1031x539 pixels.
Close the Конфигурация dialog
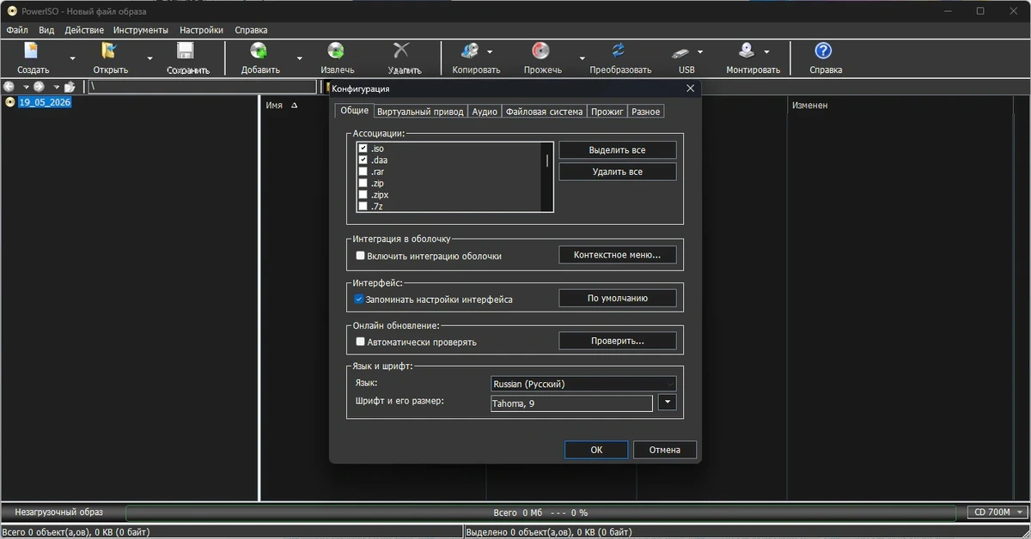[x=690, y=88]
